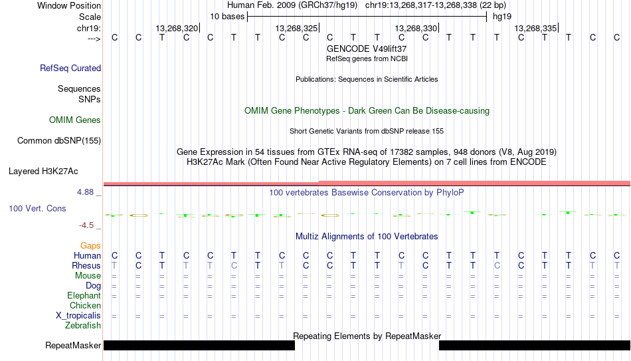This screenshot has width=631, height=361.
Task: Click the left black RepeatMasker block
Action: [199, 345]
